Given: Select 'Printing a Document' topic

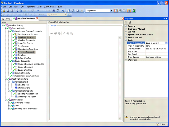Looking at the screenshot, I should coord(26,52).
